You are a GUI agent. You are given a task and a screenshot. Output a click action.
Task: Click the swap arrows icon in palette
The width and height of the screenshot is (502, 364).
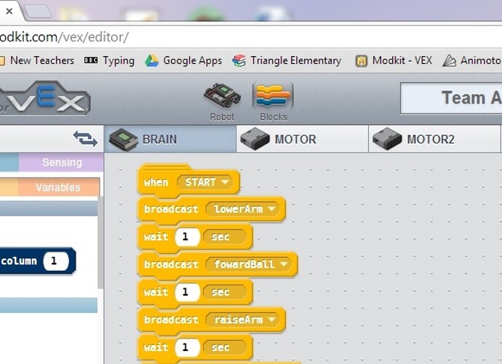pos(85,139)
